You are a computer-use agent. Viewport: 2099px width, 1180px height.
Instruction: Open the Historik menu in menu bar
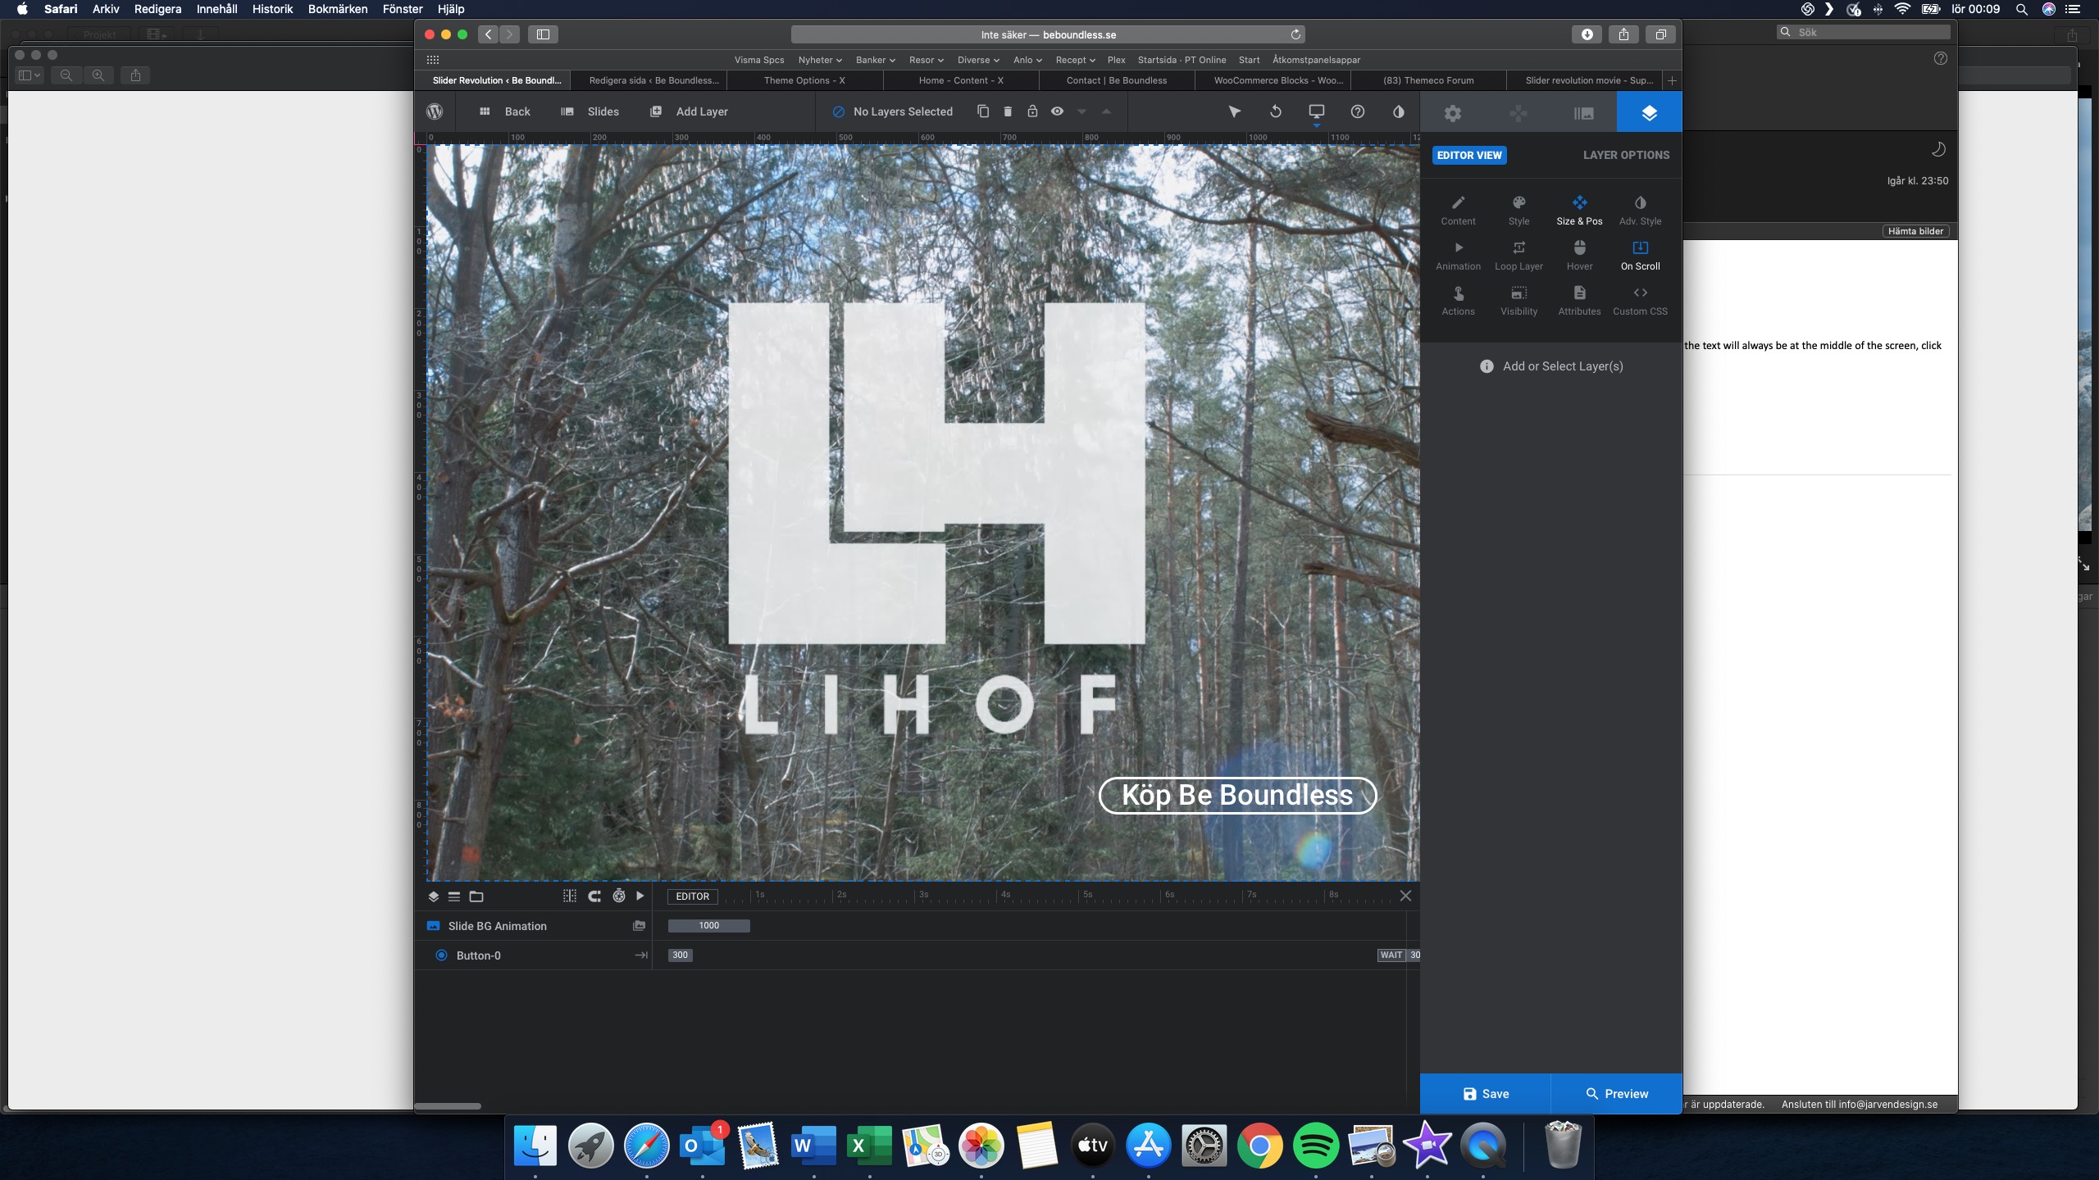pyautogui.click(x=272, y=9)
